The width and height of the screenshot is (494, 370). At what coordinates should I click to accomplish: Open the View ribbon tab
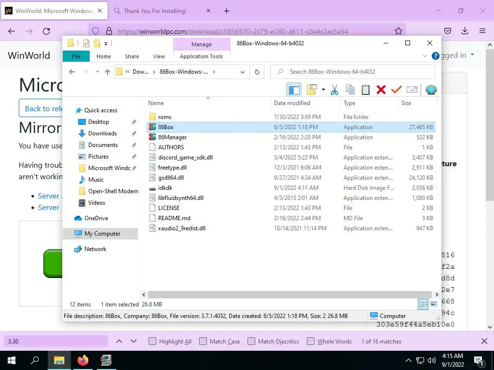click(x=159, y=56)
